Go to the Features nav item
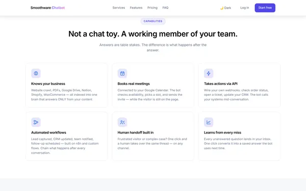 [136, 8]
